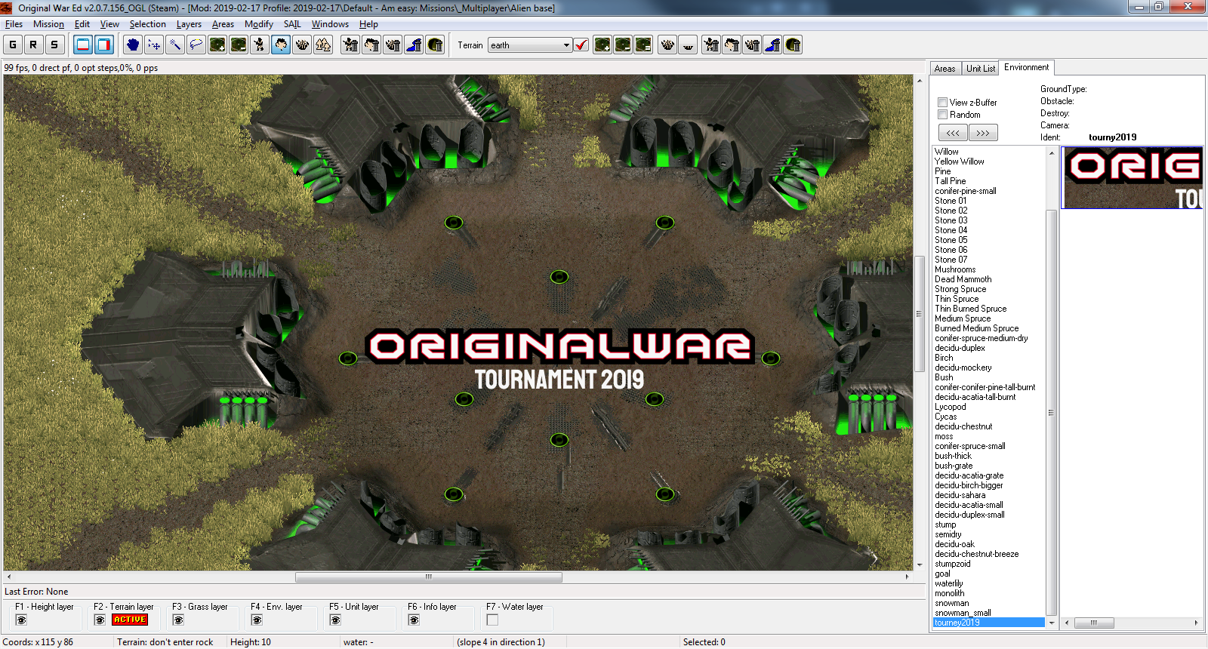Select the forest trees tool
Viewport: 1208px width, 649px height.
click(x=323, y=45)
